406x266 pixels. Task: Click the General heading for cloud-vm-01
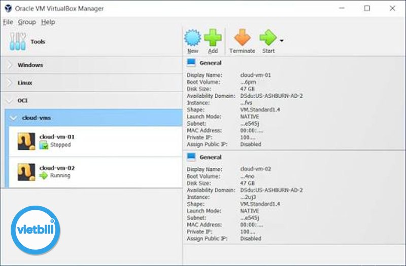click(x=211, y=63)
